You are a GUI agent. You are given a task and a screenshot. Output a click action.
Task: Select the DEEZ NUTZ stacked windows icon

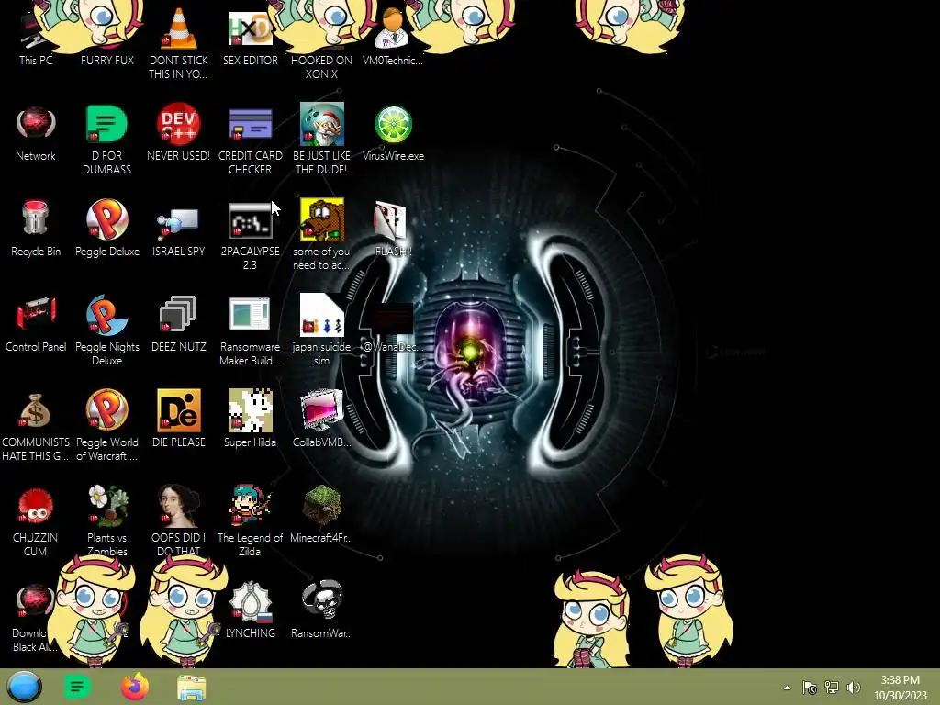click(178, 324)
